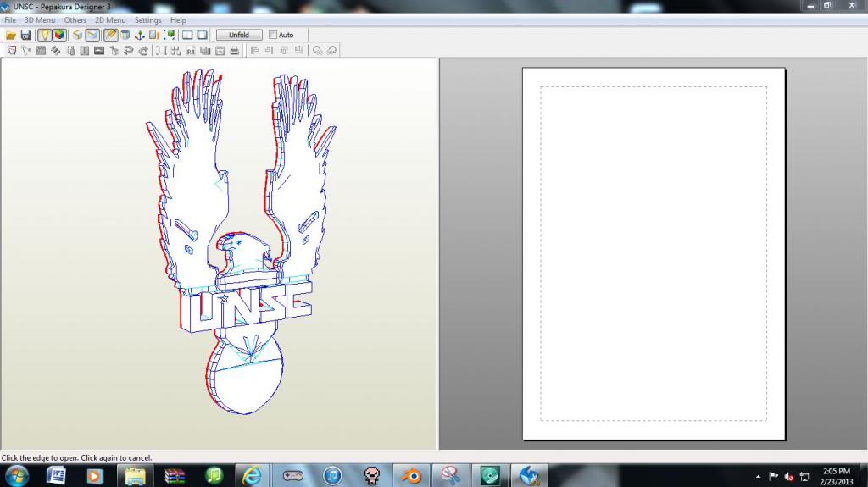Select the two-pane window layout icon
This screenshot has width=868, height=487.
[187, 35]
